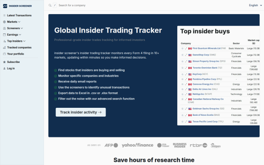Star Cenovus Energy Inc row
Image resolution: width=264 pixels, height=165 pixels.
[x=182, y=84]
